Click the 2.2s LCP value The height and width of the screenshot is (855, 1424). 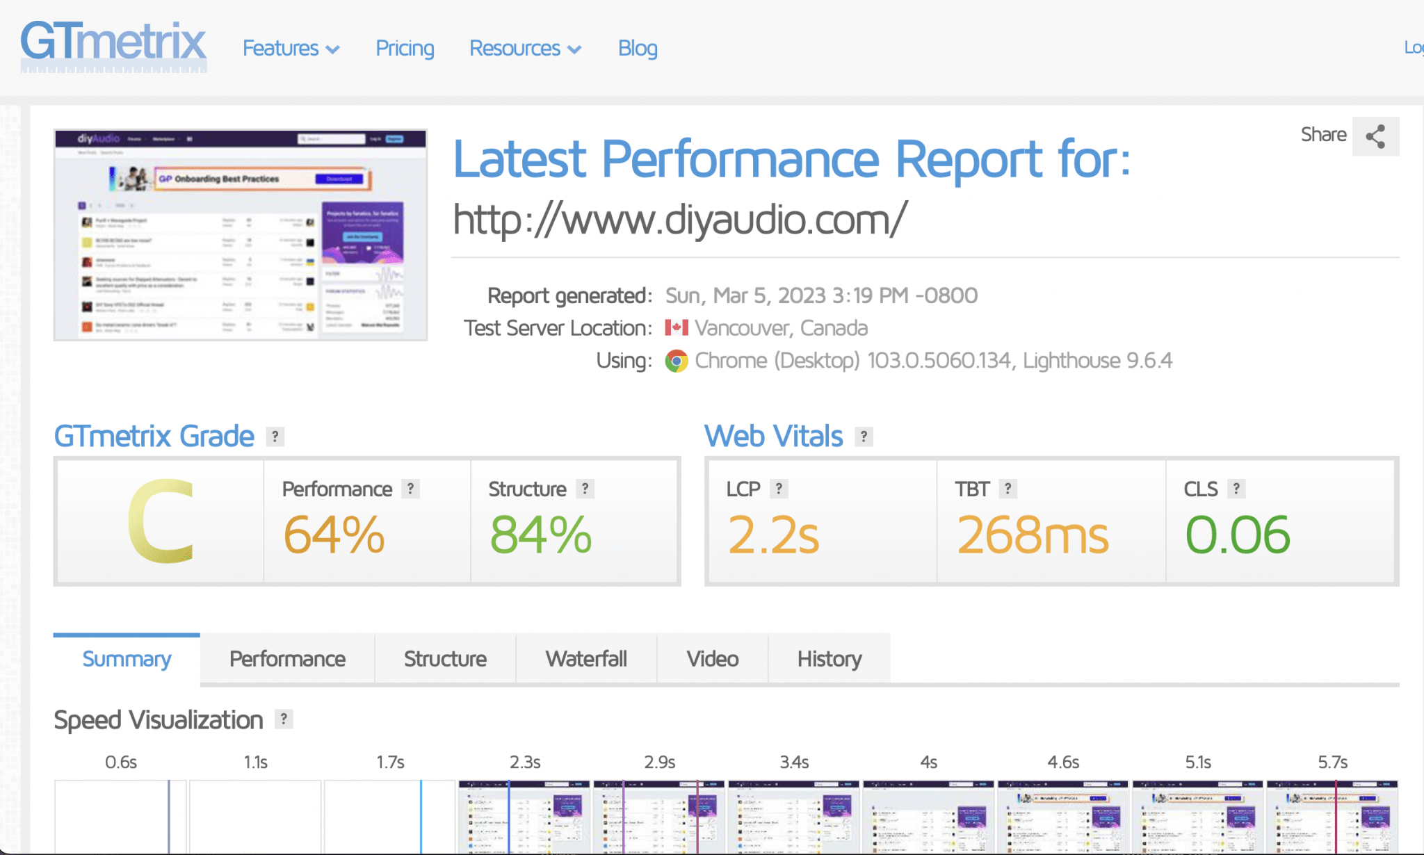coord(773,535)
